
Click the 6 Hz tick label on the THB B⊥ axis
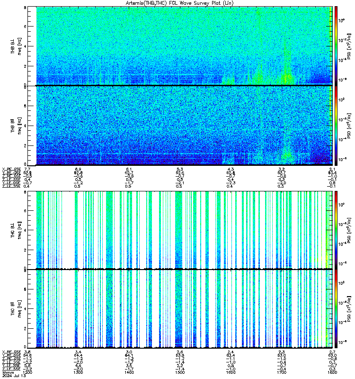point(25,27)
